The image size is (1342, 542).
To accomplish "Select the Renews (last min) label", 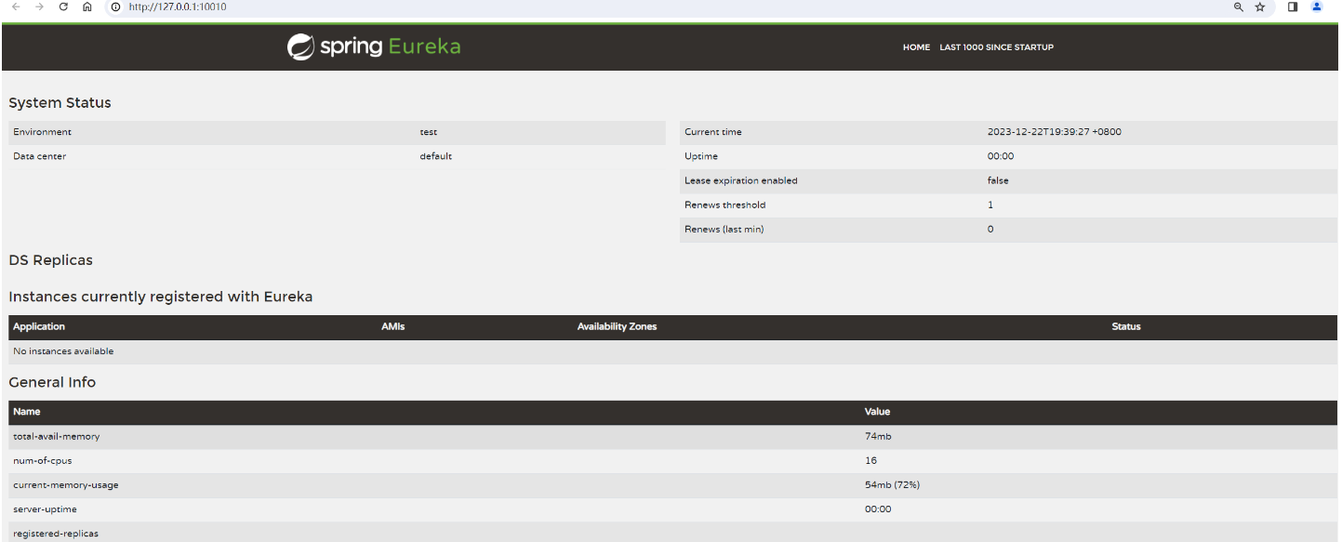I will click(724, 229).
